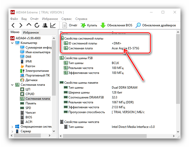Screen dimensions: 189x147
Task: Select the IPMI item icon
Action: [x=22, y=61]
